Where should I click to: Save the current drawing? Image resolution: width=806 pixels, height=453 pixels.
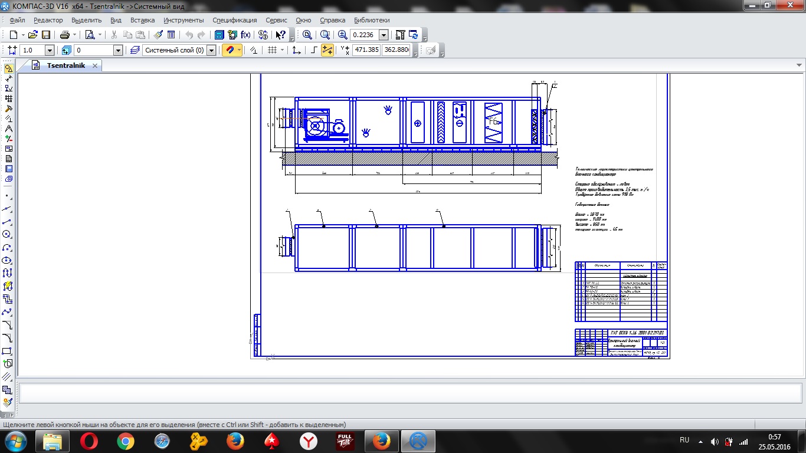click(46, 35)
